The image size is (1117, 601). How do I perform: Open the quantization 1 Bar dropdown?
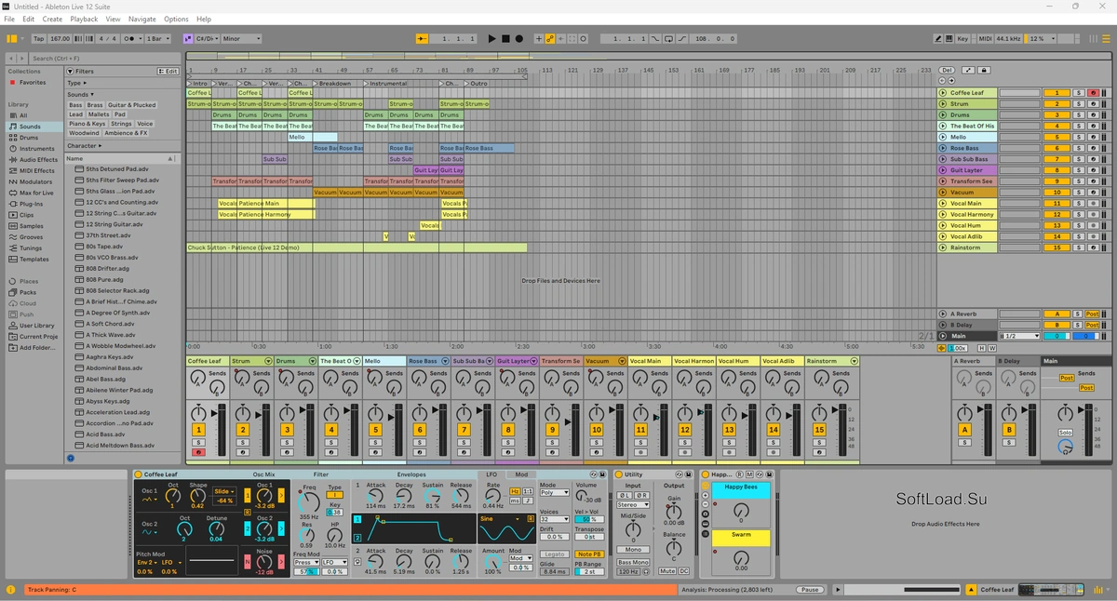point(158,39)
